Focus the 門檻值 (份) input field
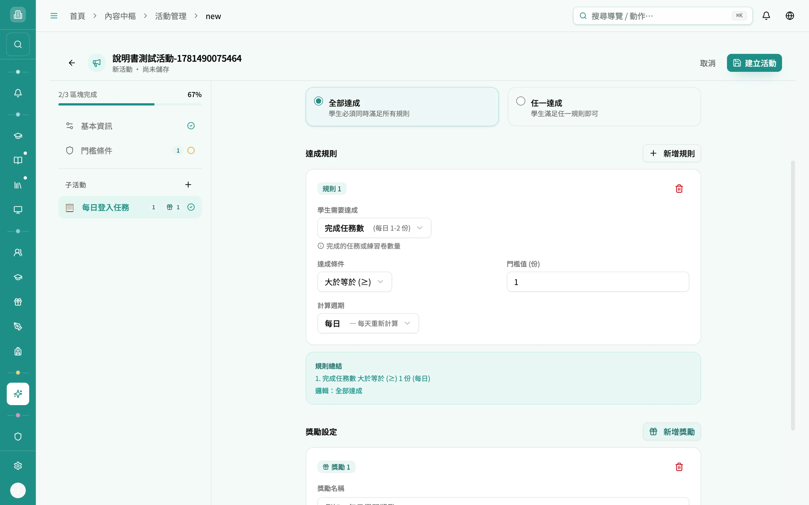The height and width of the screenshot is (505, 809). [x=598, y=282]
